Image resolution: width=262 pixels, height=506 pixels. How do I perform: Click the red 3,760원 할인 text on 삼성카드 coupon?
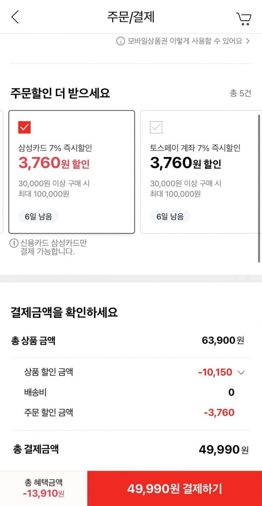pyautogui.click(x=54, y=163)
